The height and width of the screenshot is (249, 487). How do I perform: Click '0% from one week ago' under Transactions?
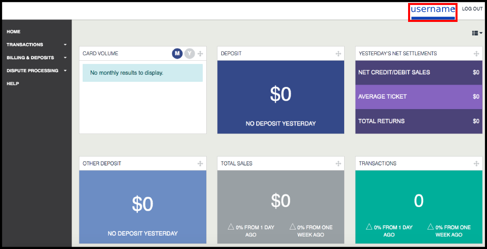(x=449, y=231)
